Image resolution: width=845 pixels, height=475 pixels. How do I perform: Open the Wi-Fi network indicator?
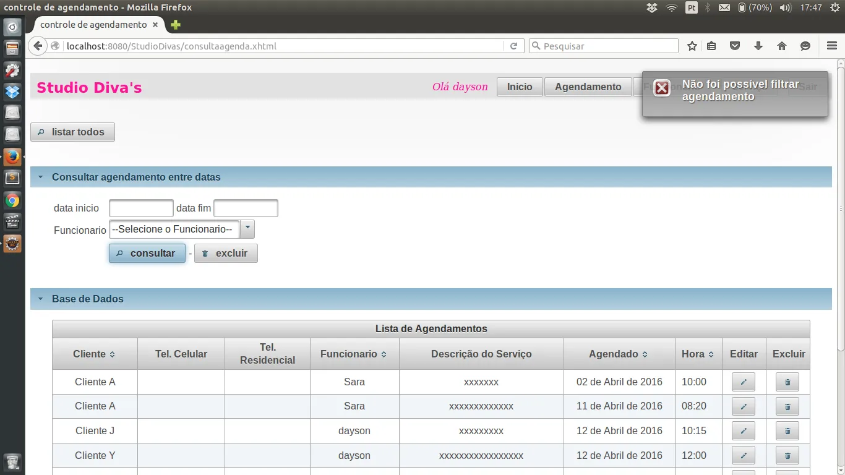[672, 7]
